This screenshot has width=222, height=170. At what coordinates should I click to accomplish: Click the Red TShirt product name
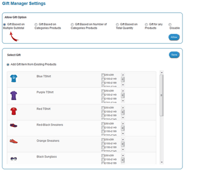tap(43, 109)
